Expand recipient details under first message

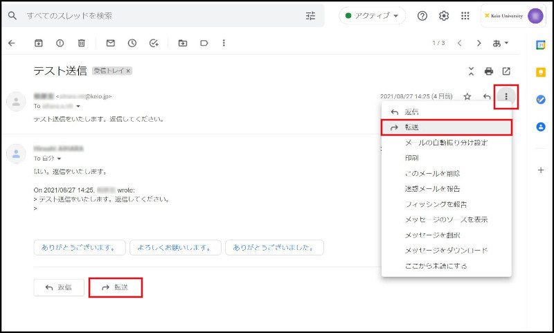coord(78,107)
